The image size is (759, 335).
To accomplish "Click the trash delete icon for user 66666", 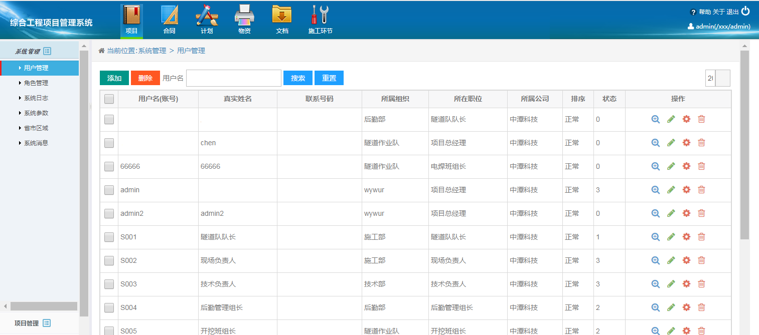I will click(x=701, y=166).
